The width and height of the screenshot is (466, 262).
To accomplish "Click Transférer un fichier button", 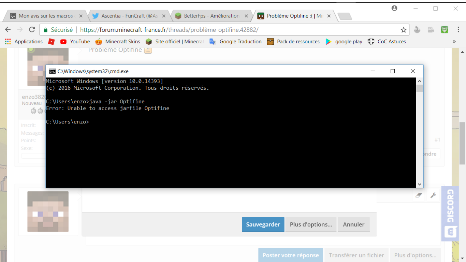I will (356, 255).
